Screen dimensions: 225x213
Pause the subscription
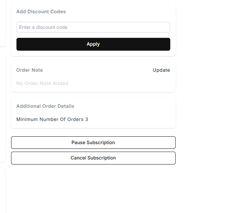coord(93,142)
